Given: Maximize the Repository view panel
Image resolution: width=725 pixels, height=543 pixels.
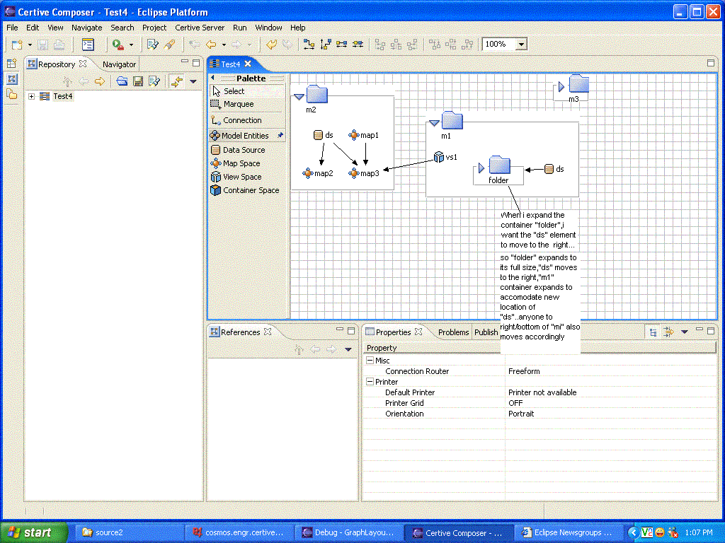Looking at the screenshot, I should coord(196,62).
